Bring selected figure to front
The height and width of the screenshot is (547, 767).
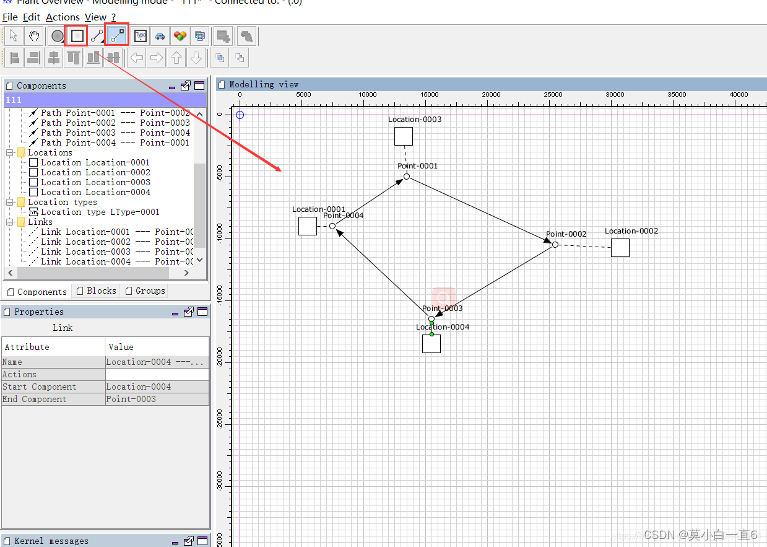[x=220, y=58]
